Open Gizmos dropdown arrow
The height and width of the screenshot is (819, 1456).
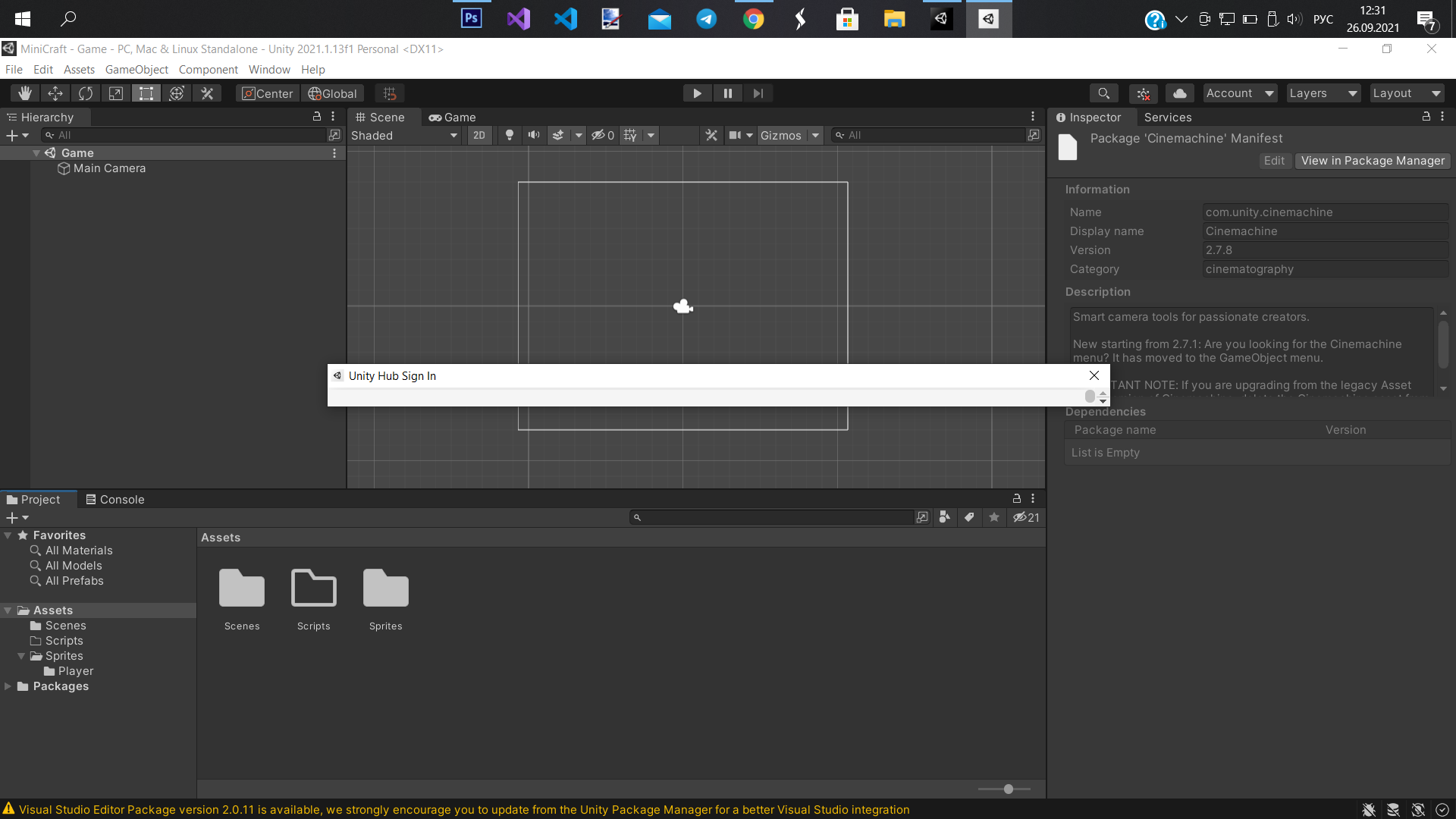click(x=816, y=135)
